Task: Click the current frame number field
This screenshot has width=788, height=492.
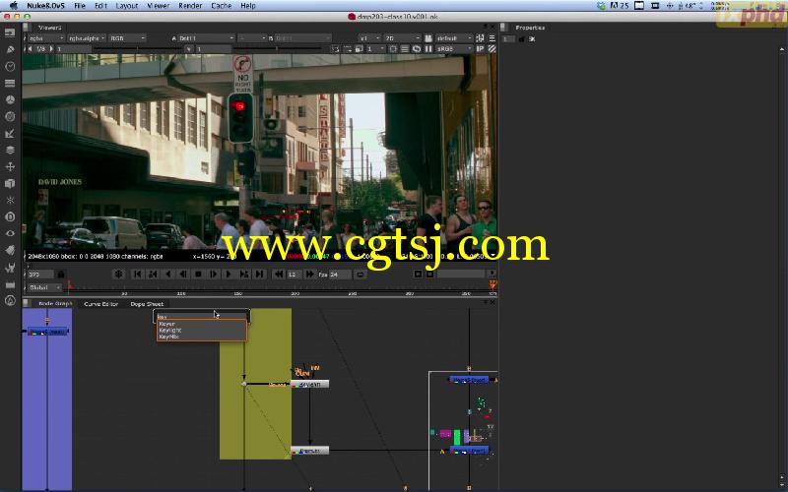Action: 40,275
